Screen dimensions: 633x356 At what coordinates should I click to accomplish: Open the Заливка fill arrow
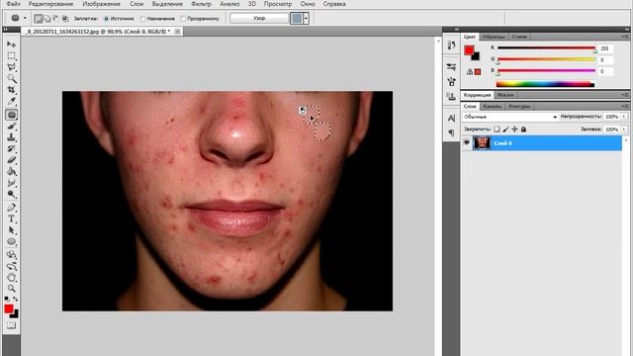pos(624,130)
